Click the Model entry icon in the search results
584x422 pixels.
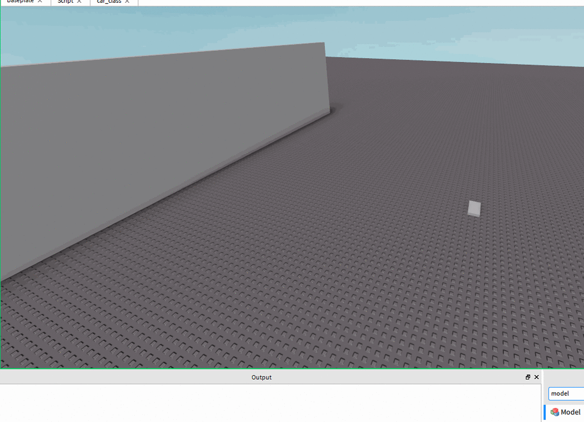pyautogui.click(x=555, y=412)
